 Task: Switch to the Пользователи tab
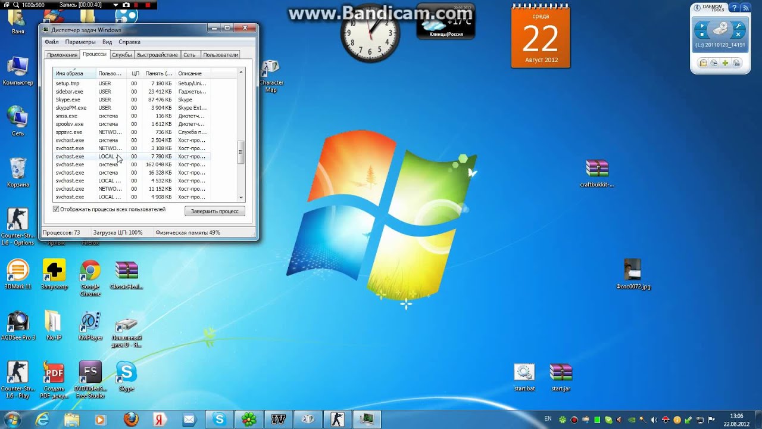click(220, 55)
